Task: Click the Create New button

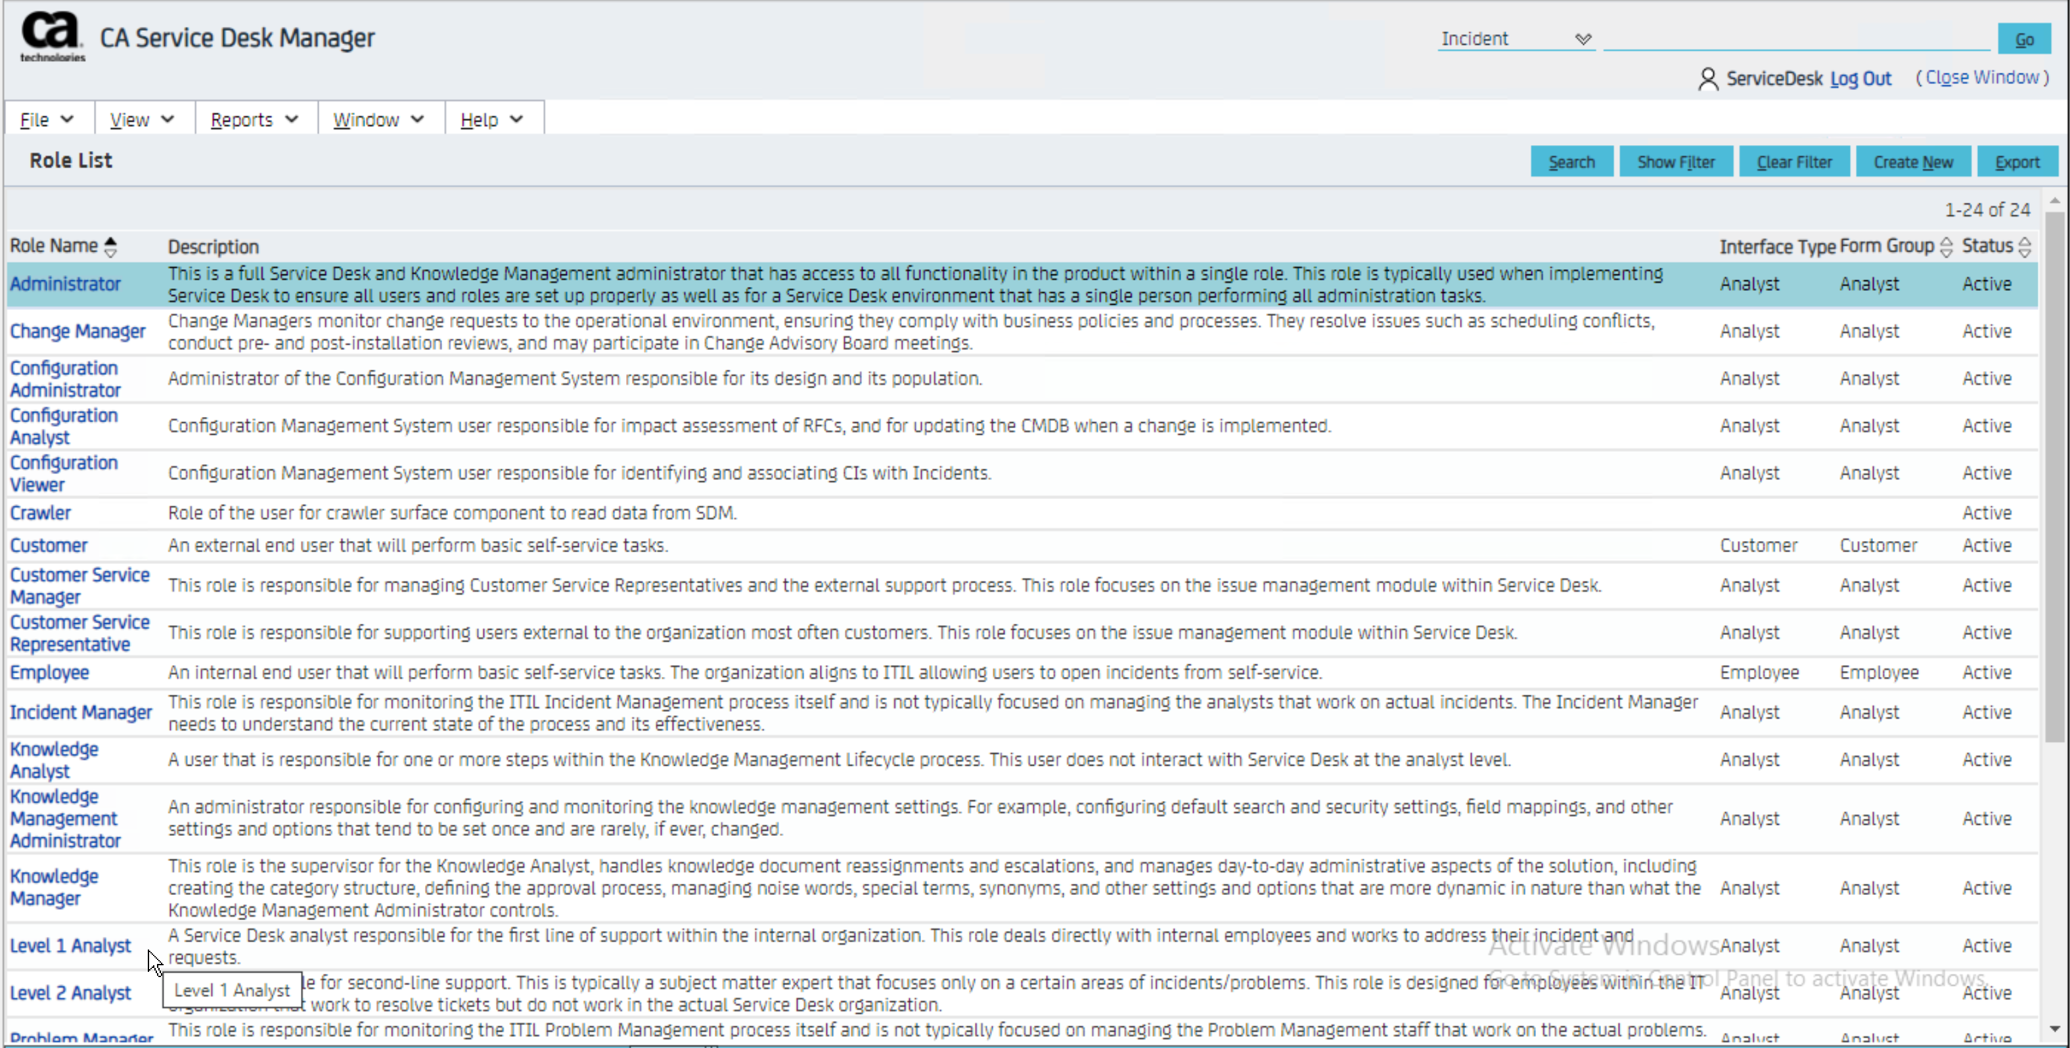Action: click(x=1912, y=162)
